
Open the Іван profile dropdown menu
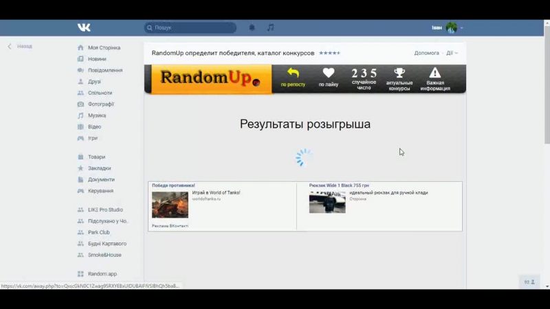click(447, 27)
